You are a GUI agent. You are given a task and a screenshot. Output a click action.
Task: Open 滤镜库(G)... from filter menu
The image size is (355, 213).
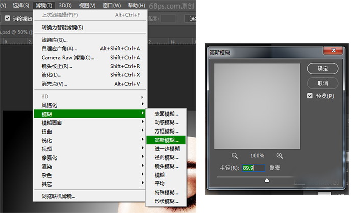[90, 40]
